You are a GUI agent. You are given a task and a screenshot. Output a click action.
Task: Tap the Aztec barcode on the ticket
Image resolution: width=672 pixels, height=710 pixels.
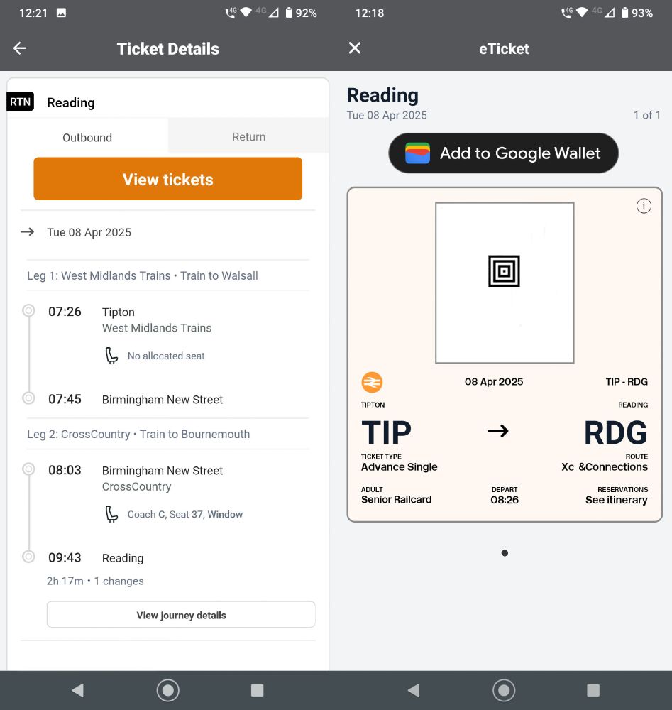click(504, 272)
